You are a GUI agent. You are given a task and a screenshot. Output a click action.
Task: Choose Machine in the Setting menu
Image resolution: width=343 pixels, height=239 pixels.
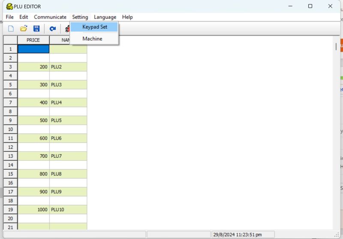click(92, 39)
